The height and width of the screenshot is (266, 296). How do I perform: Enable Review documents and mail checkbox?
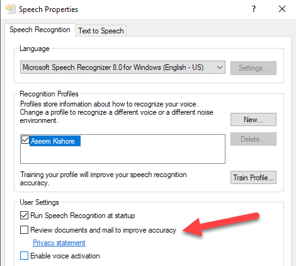[x=24, y=229]
